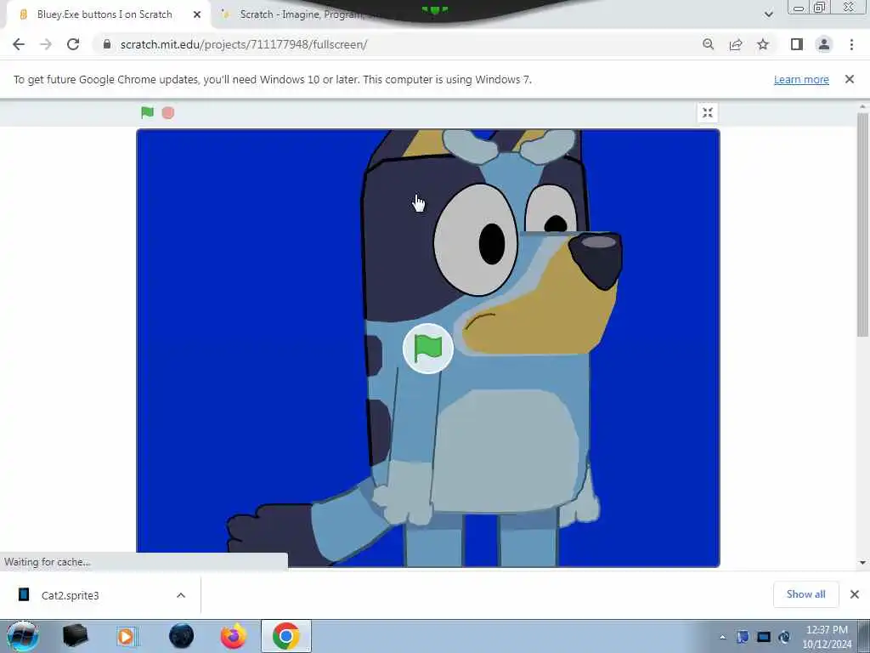Viewport: 870px width, 653px height.
Task: Close the downloads bar
Action: coord(855,594)
